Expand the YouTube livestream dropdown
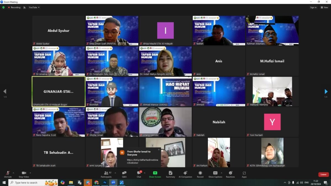The width and height of the screenshot is (331, 186). pyautogui.click(x=34, y=7)
